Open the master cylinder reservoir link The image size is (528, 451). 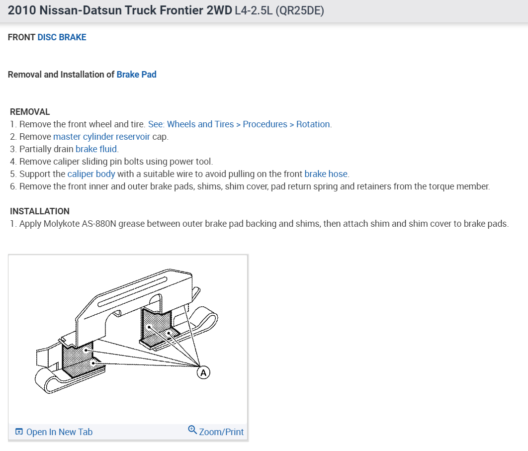point(101,137)
